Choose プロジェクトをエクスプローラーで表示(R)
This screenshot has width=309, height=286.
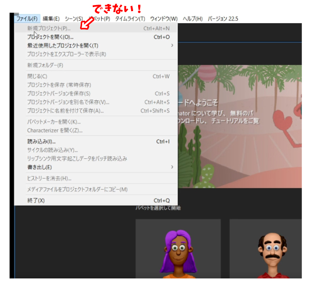click(66, 54)
